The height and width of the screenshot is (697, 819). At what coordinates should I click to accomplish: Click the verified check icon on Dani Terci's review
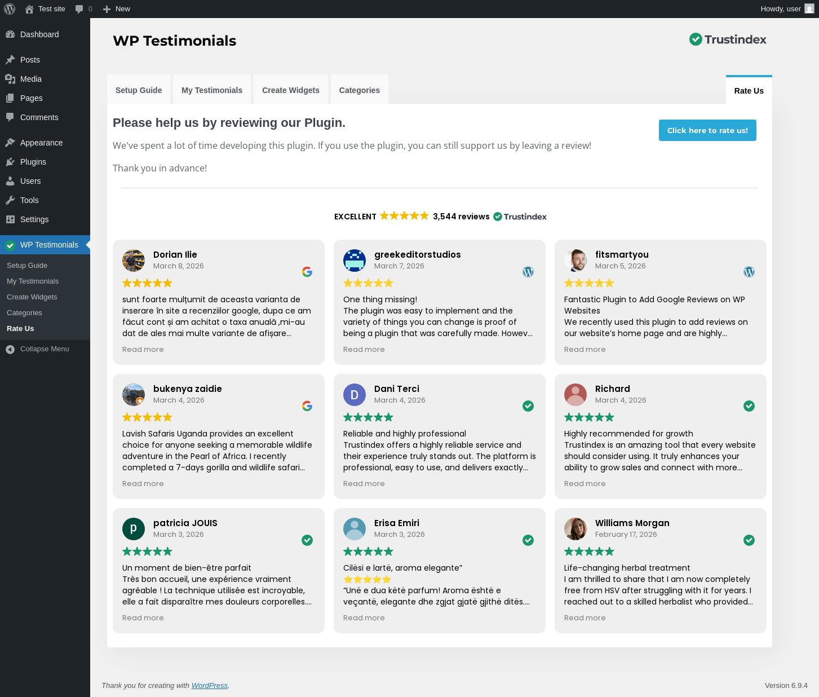528,406
